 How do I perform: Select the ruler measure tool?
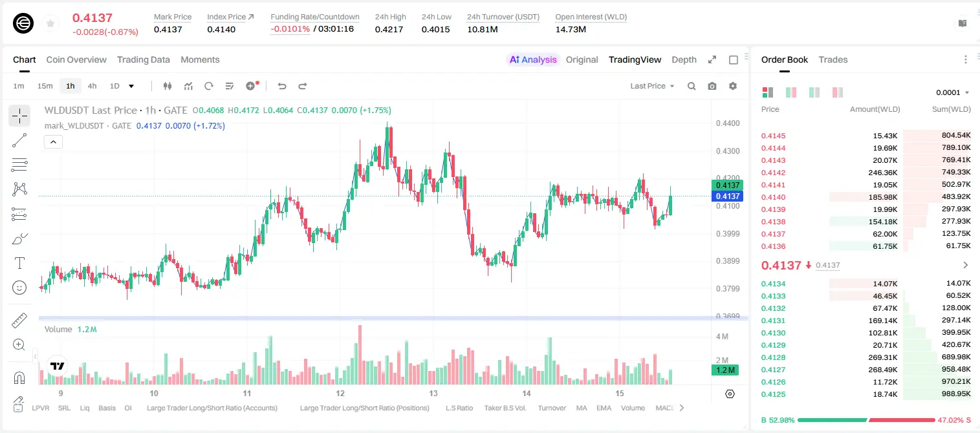(19, 321)
